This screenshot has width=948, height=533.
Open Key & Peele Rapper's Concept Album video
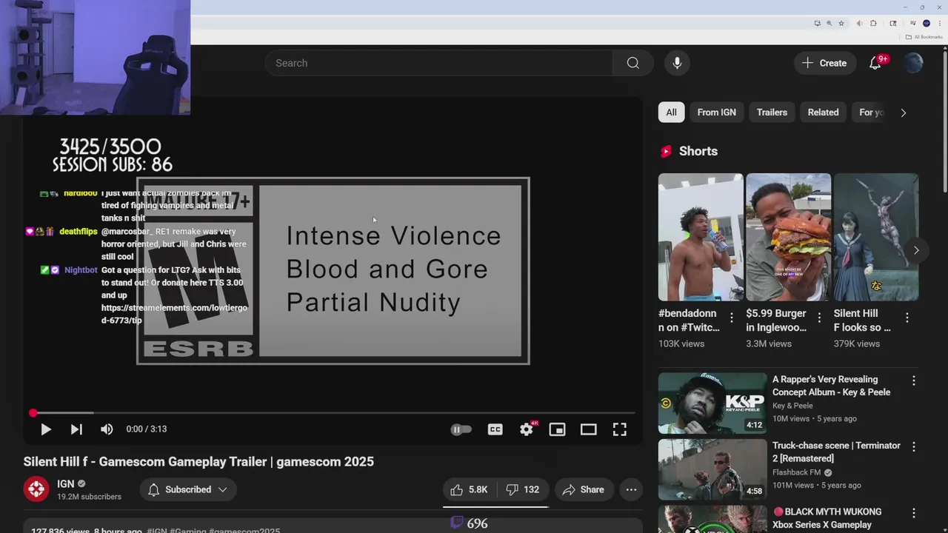click(831, 386)
